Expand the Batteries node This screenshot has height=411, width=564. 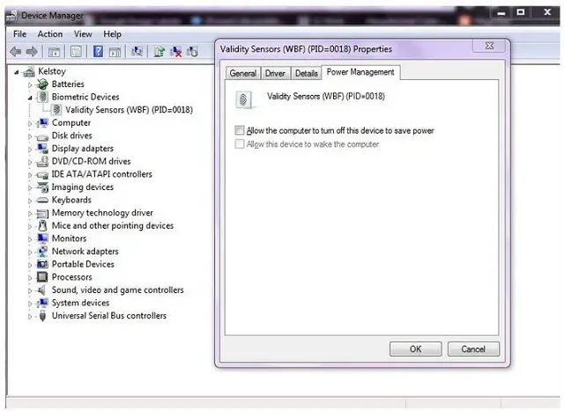click(x=30, y=85)
